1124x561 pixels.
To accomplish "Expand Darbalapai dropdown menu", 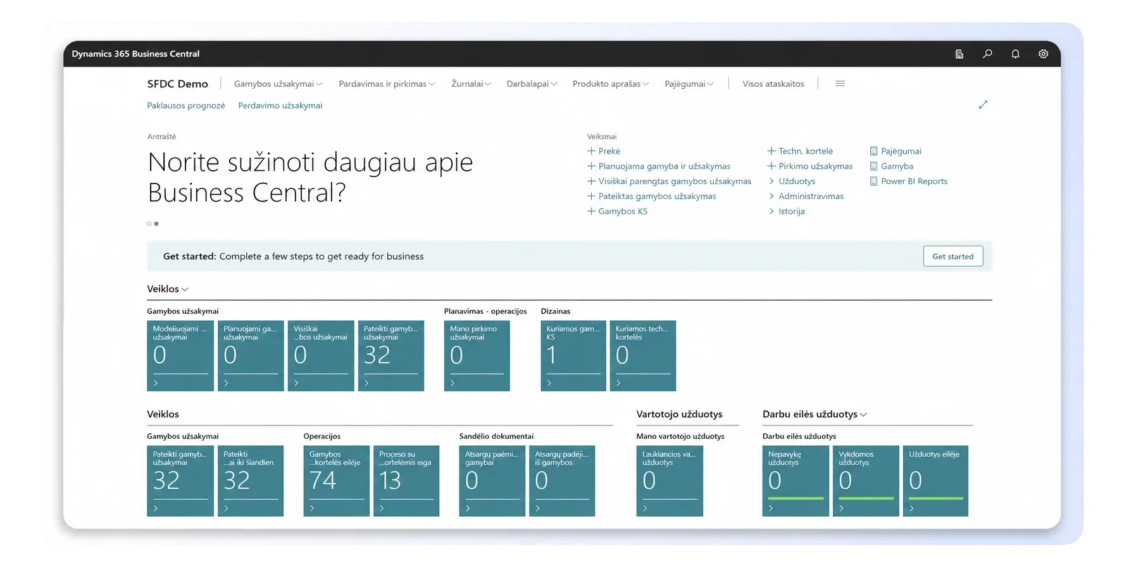I will point(532,84).
